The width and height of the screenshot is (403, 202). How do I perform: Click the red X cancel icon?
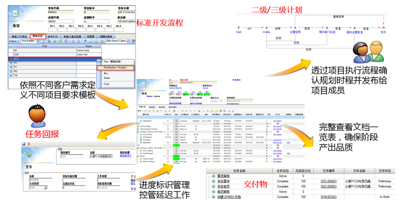tap(29, 145)
